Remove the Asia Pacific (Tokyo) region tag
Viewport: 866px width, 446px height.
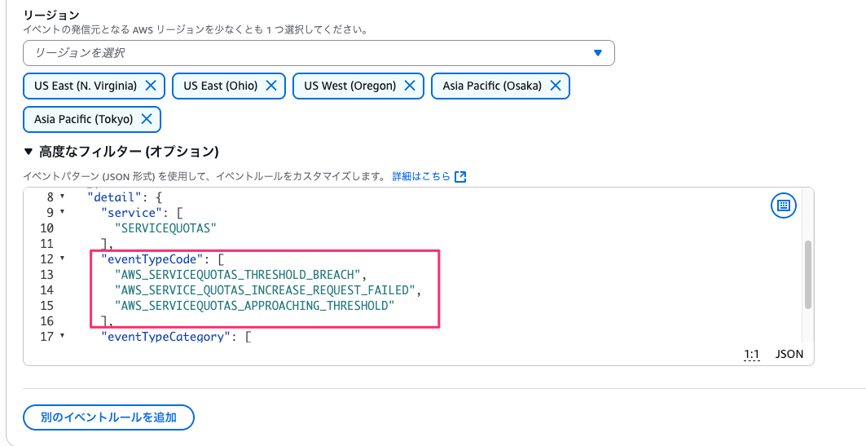147,119
